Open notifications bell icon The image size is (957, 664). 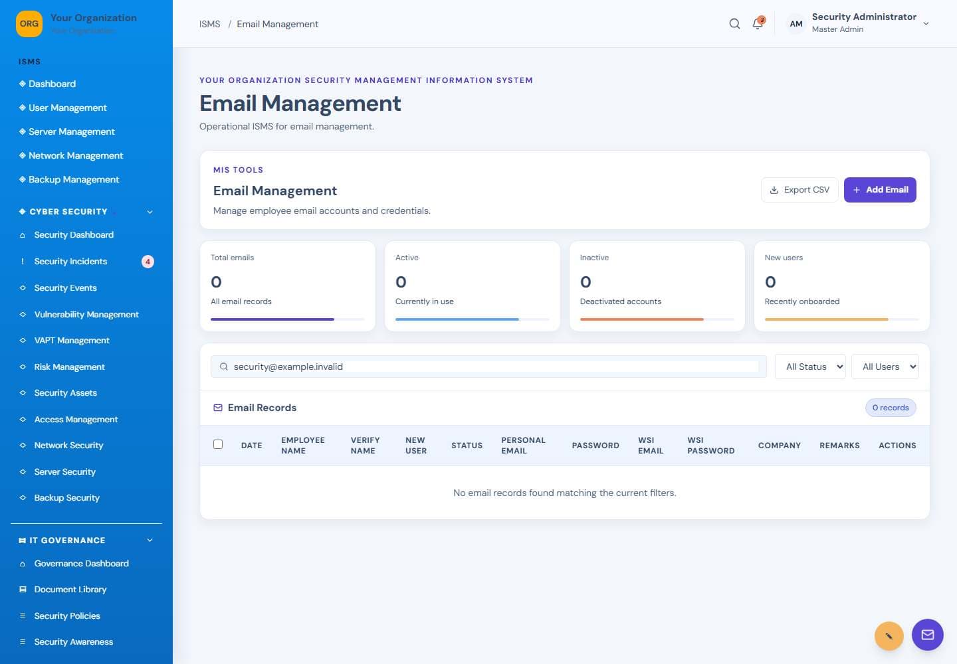coord(758,24)
